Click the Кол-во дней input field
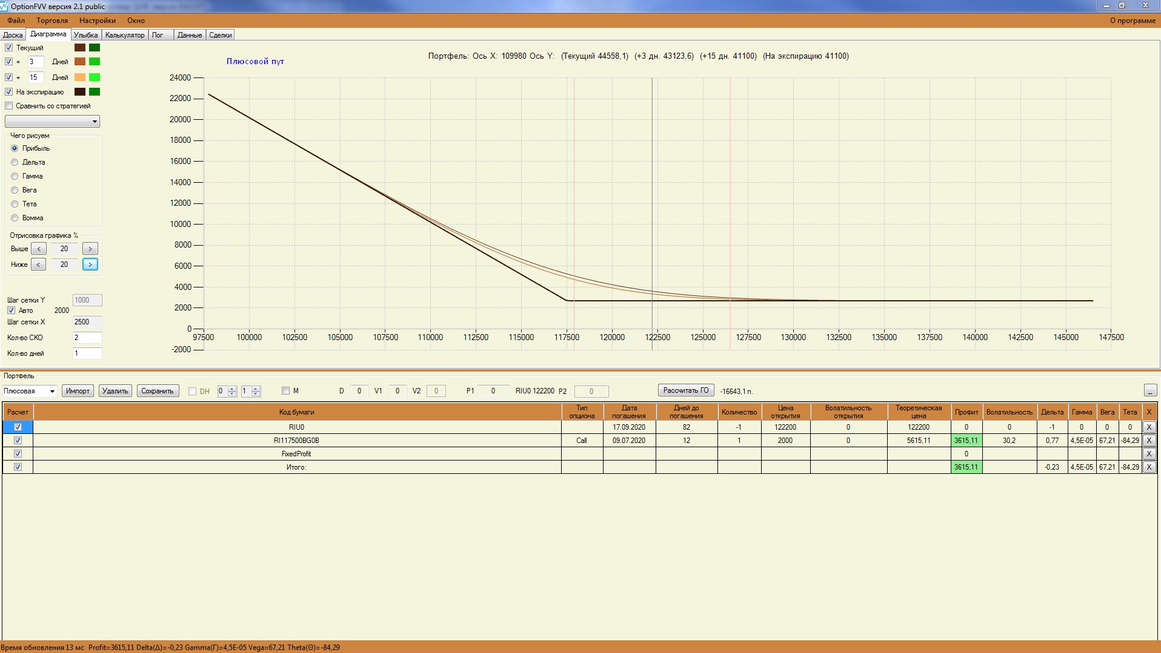This screenshot has width=1161, height=653. 87,353
